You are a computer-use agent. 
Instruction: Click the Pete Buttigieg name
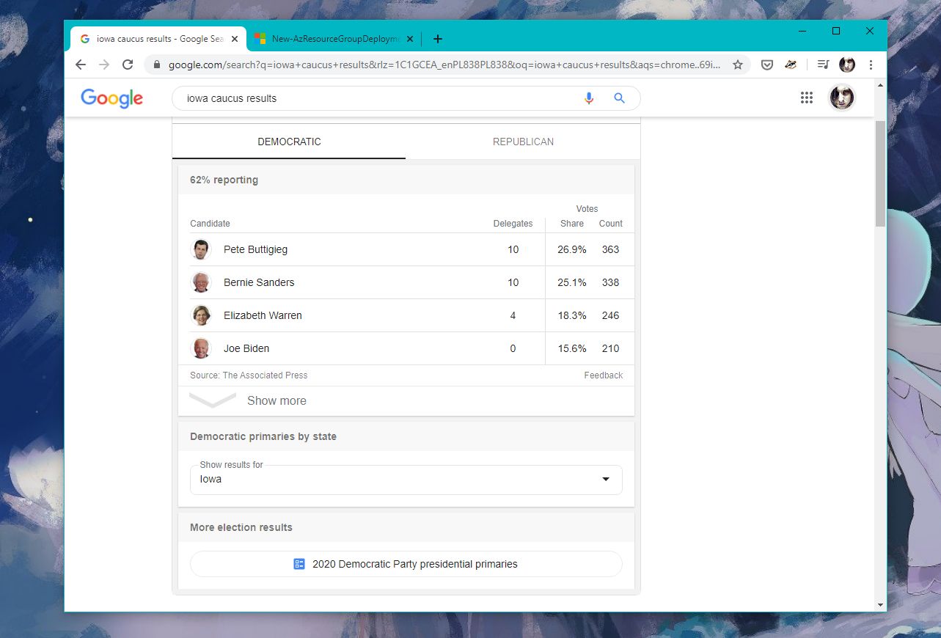[x=255, y=249]
